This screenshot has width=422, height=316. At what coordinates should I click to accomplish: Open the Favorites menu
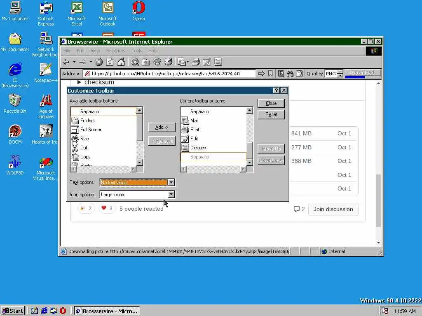click(115, 51)
